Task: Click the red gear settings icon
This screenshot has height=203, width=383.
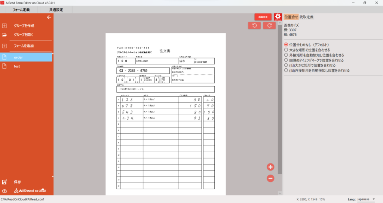Action: pyautogui.click(x=278, y=17)
